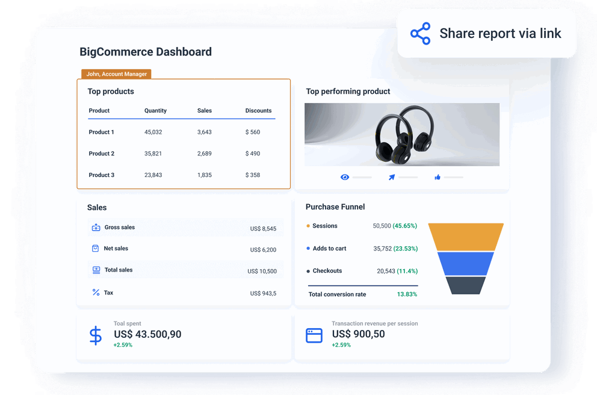
Task: Select the views eye icon under the headphones image
Action: pos(345,177)
